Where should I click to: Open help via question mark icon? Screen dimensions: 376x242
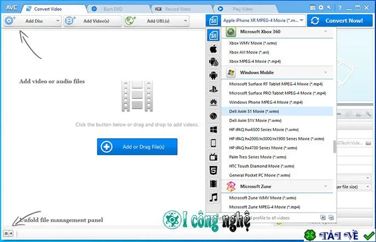(339, 8)
